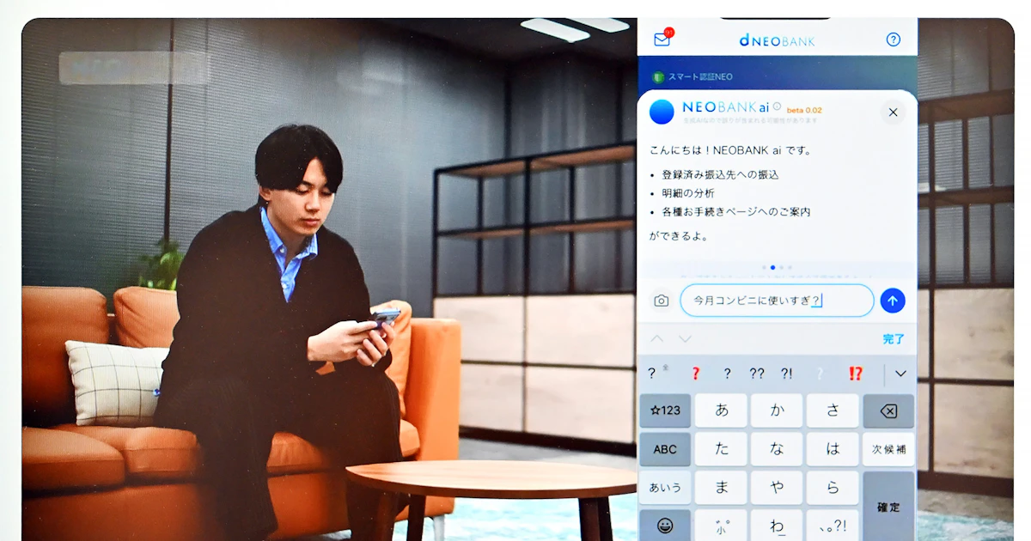The width and height of the screenshot is (1031, 541).
Task: Close the NEOBANK ai chat panel
Action: coord(893,112)
